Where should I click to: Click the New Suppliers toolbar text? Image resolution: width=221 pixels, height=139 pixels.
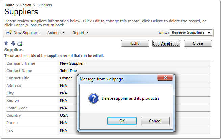[x=26, y=33]
